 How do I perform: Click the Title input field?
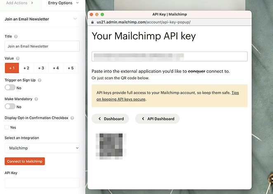coord(42,46)
